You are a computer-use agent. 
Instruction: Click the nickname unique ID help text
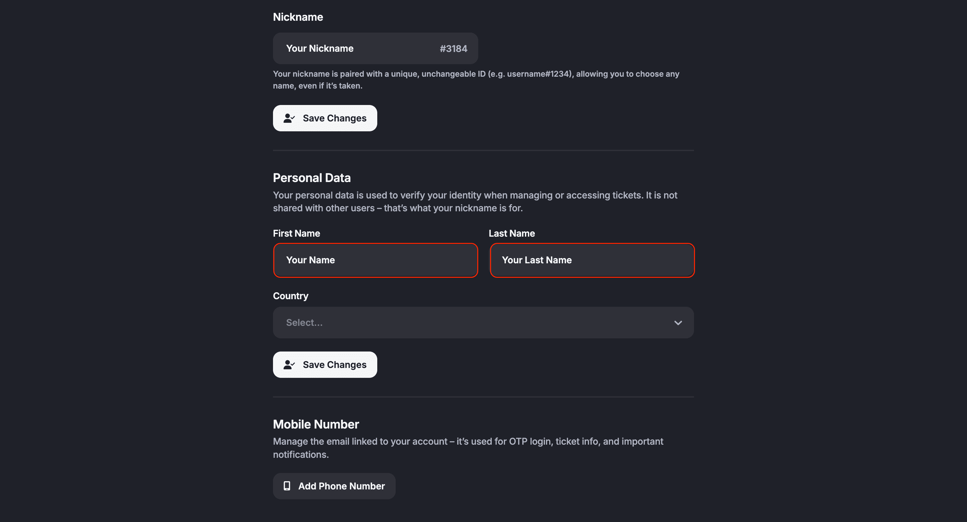[x=476, y=80]
